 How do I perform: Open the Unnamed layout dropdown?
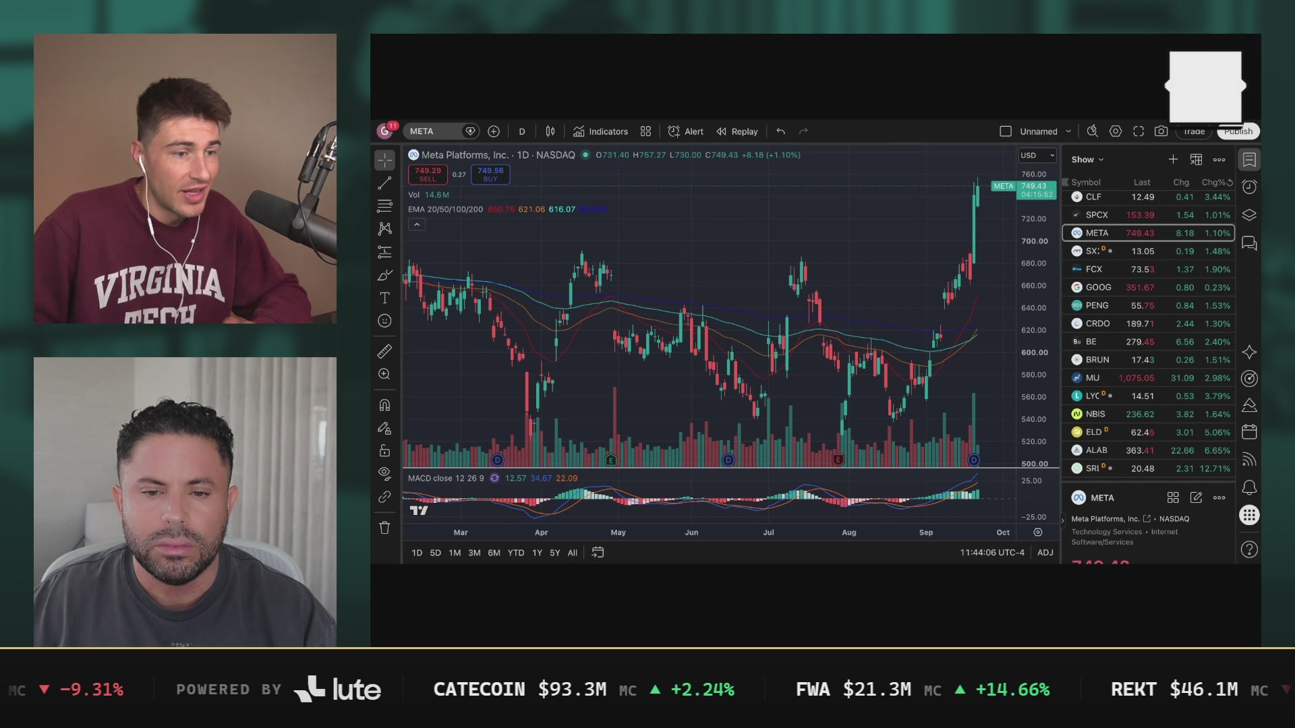(x=1045, y=131)
